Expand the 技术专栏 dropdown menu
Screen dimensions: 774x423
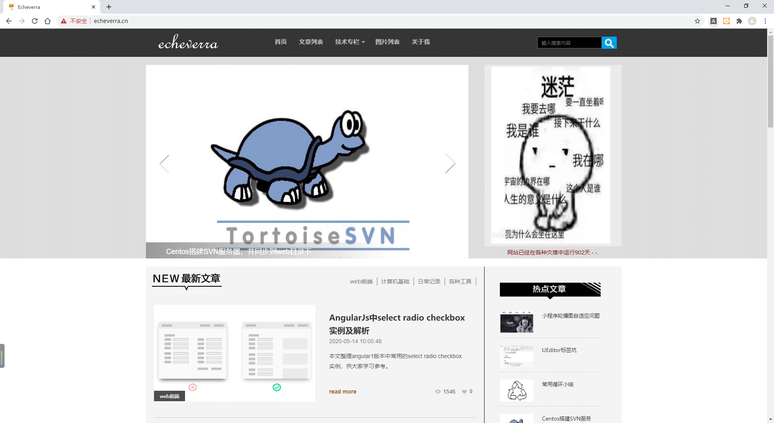click(x=350, y=42)
